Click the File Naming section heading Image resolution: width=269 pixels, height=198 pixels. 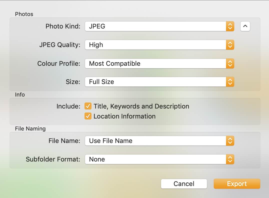click(x=30, y=129)
